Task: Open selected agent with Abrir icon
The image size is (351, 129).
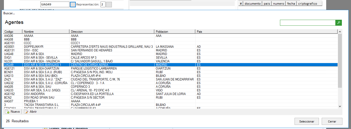Action: click(x=26, y=112)
